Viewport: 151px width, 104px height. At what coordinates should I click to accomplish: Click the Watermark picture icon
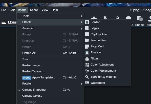pos(87,83)
